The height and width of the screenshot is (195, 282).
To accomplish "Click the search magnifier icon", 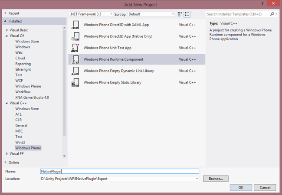I will coord(272,14).
